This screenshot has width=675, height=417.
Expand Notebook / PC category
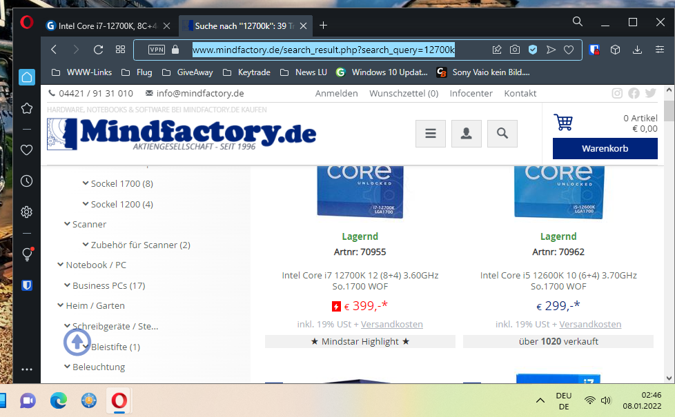(x=92, y=265)
